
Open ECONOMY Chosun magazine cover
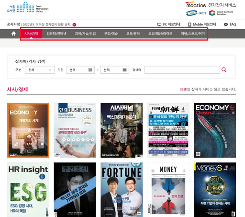[x=215, y=130]
